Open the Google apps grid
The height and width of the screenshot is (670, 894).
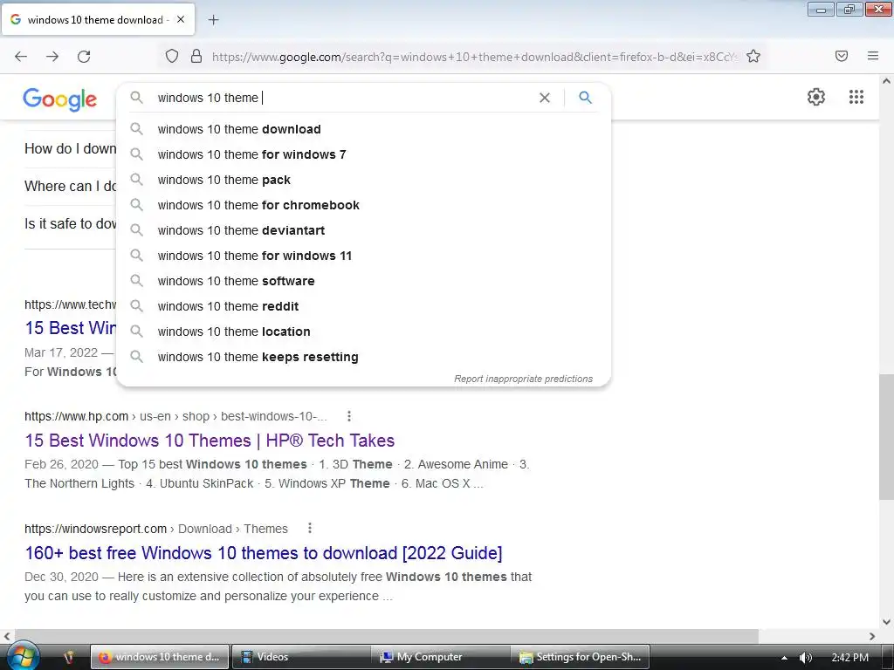[x=856, y=97]
